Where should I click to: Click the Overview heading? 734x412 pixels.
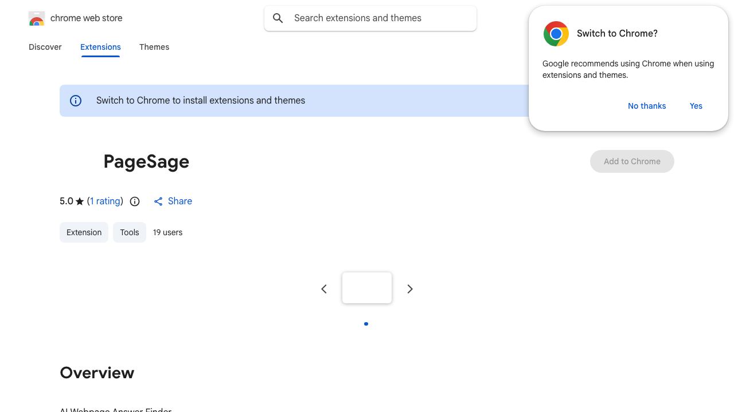(97, 373)
